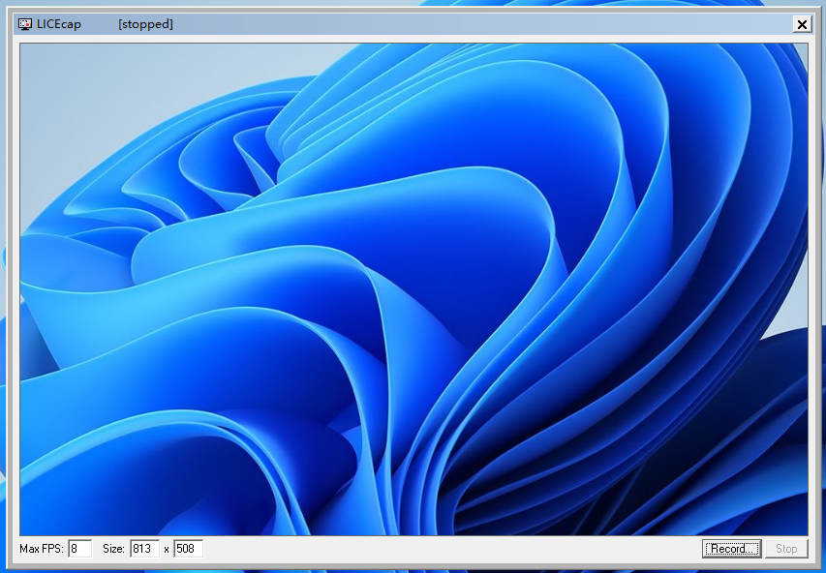Click empty bottom bar space right of Stop

click(x=811, y=549)
